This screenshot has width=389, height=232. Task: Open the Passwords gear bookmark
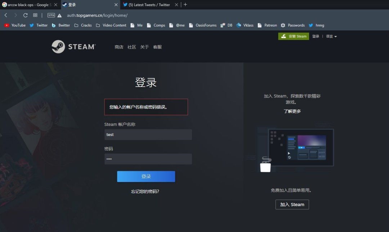click(293, 25)
